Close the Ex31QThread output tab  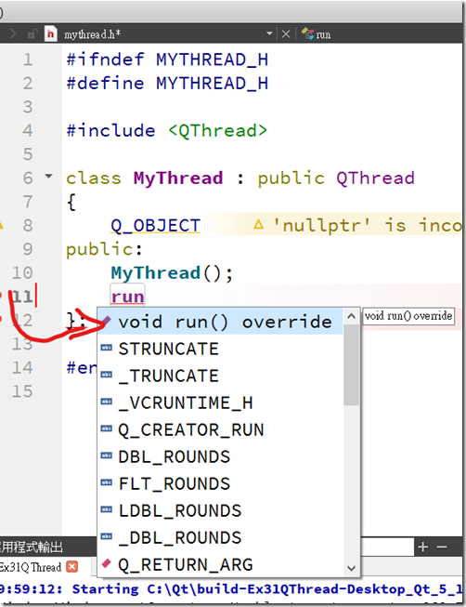pyautogui.click(x=71, y=567)
